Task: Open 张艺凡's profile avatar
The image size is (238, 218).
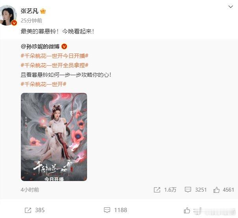Action: (8, 15)
